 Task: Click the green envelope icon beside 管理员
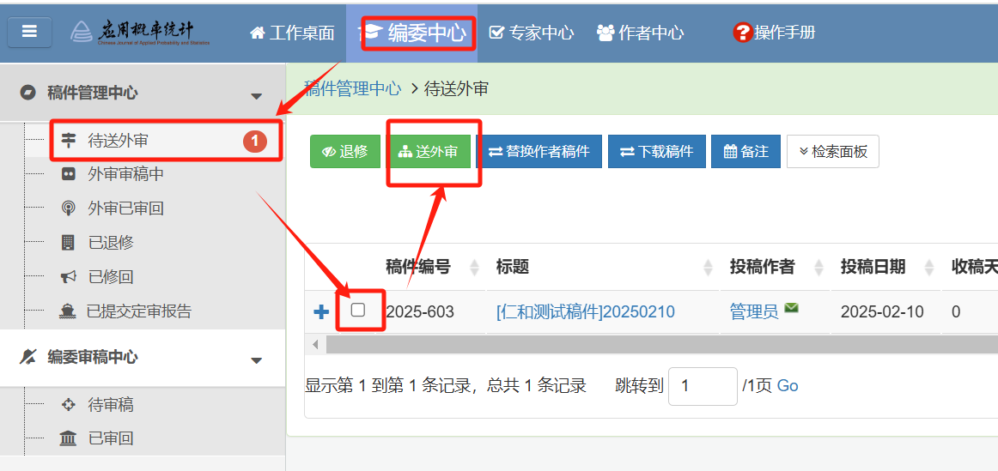[x=791, y=308]
